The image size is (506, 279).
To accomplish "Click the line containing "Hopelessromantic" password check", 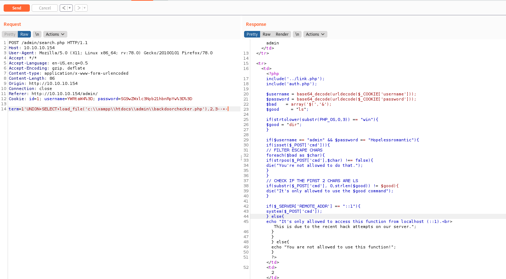I will click(x=343, y=140).
